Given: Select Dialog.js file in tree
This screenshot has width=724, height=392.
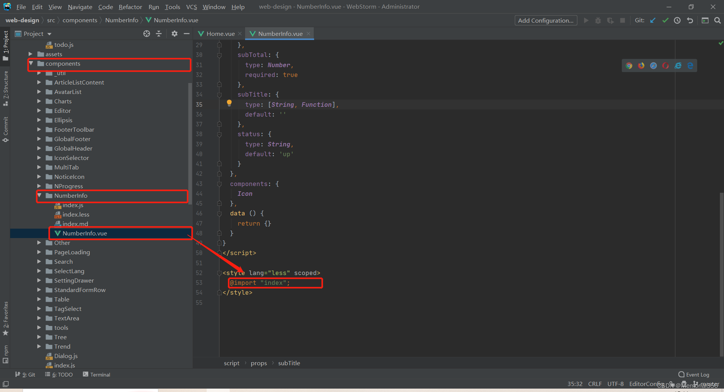Looking at the screenshot, I should tap(61, 356).
